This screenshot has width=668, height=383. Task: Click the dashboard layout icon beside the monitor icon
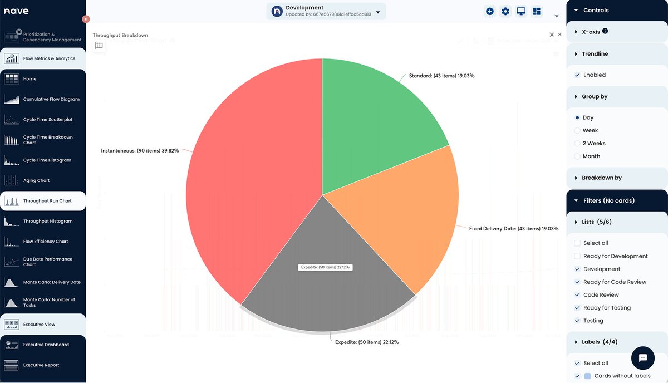coord(536,11)
